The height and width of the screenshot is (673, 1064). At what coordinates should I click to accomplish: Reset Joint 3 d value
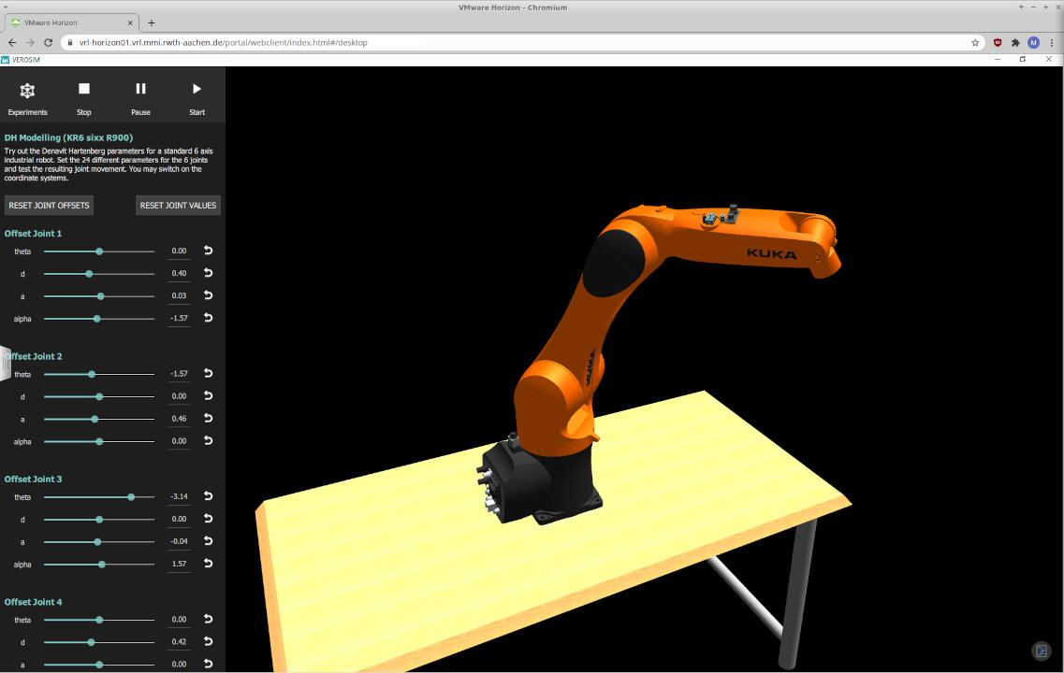209,519
